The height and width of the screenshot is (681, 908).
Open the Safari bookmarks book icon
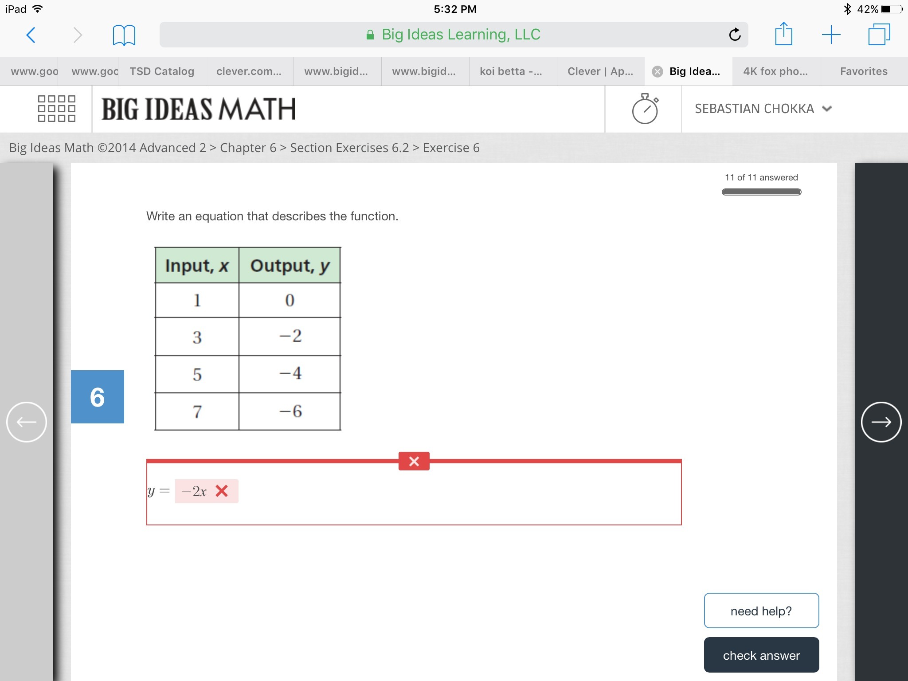tap(124, 35)
